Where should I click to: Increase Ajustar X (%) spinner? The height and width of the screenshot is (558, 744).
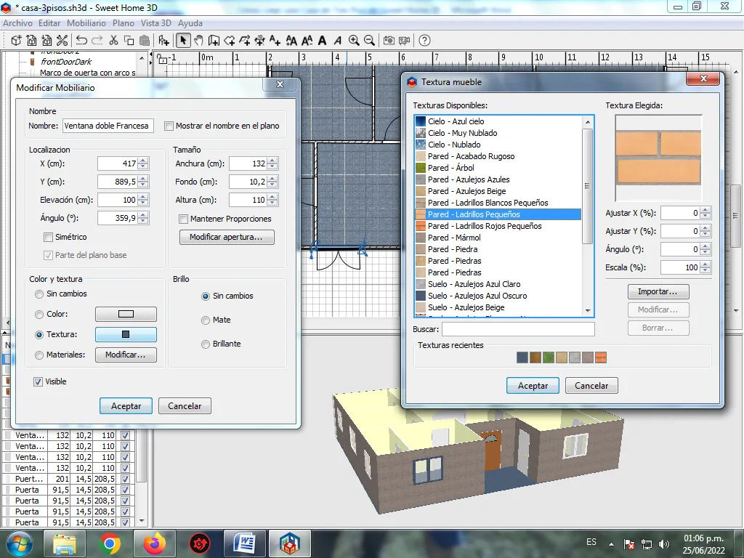pos(705,210)
